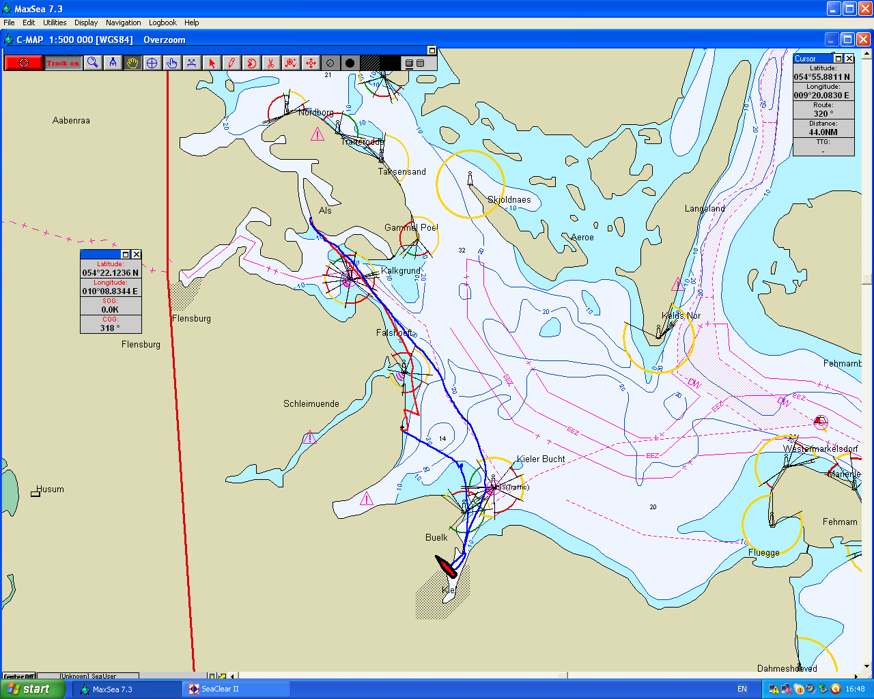
Task: Click the disconnected network tray icon
Action: (x=787, y=689)
